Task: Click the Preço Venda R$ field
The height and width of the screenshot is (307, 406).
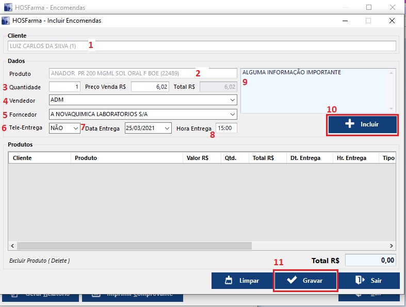Action: point(150,87)
